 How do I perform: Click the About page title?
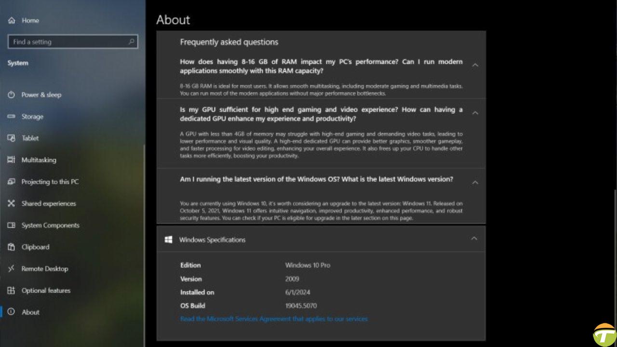[x=173, y=20]
